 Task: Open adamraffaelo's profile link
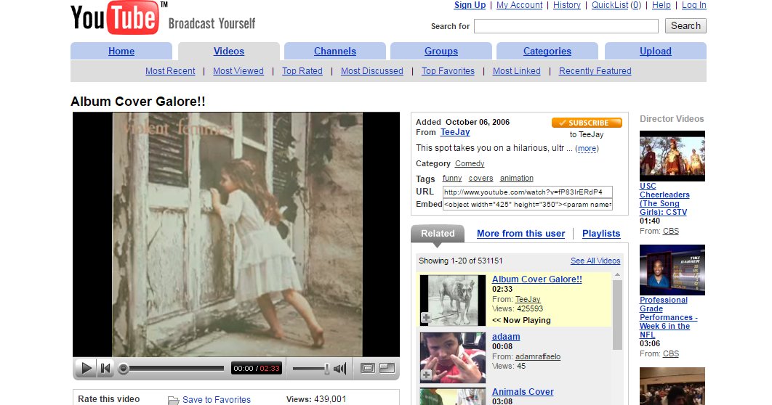click(x=538, y=357)
